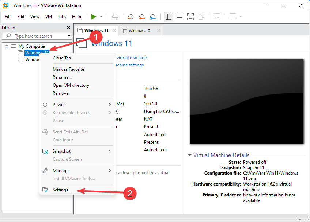
Task: Open the Edit menu
Action: 20,17
